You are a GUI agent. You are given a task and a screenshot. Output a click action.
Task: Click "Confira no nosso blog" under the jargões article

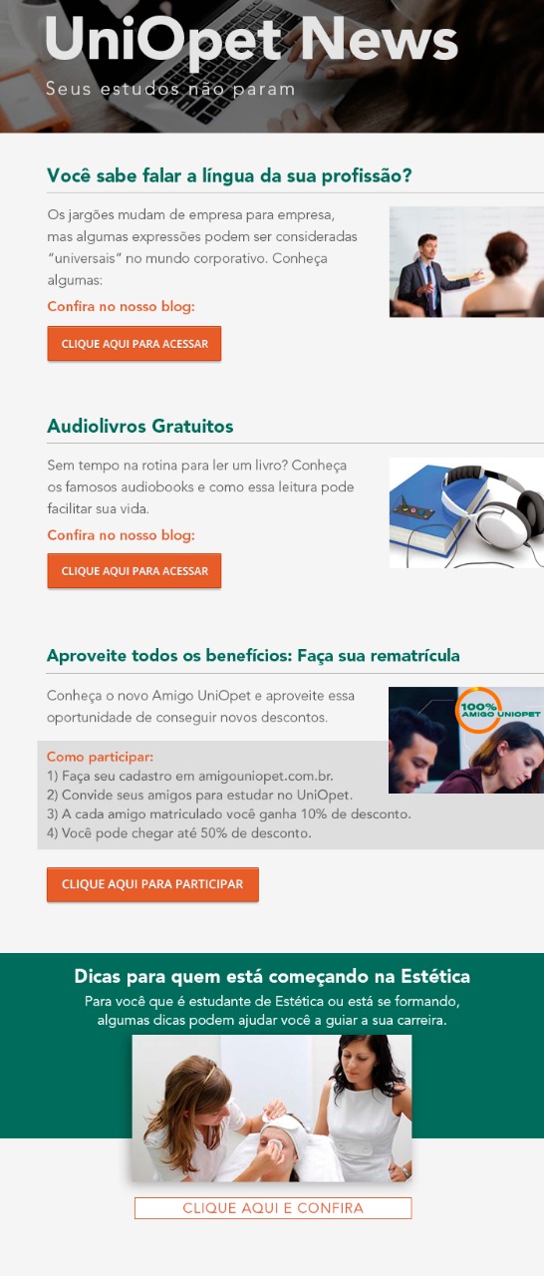tap(121, 306)
